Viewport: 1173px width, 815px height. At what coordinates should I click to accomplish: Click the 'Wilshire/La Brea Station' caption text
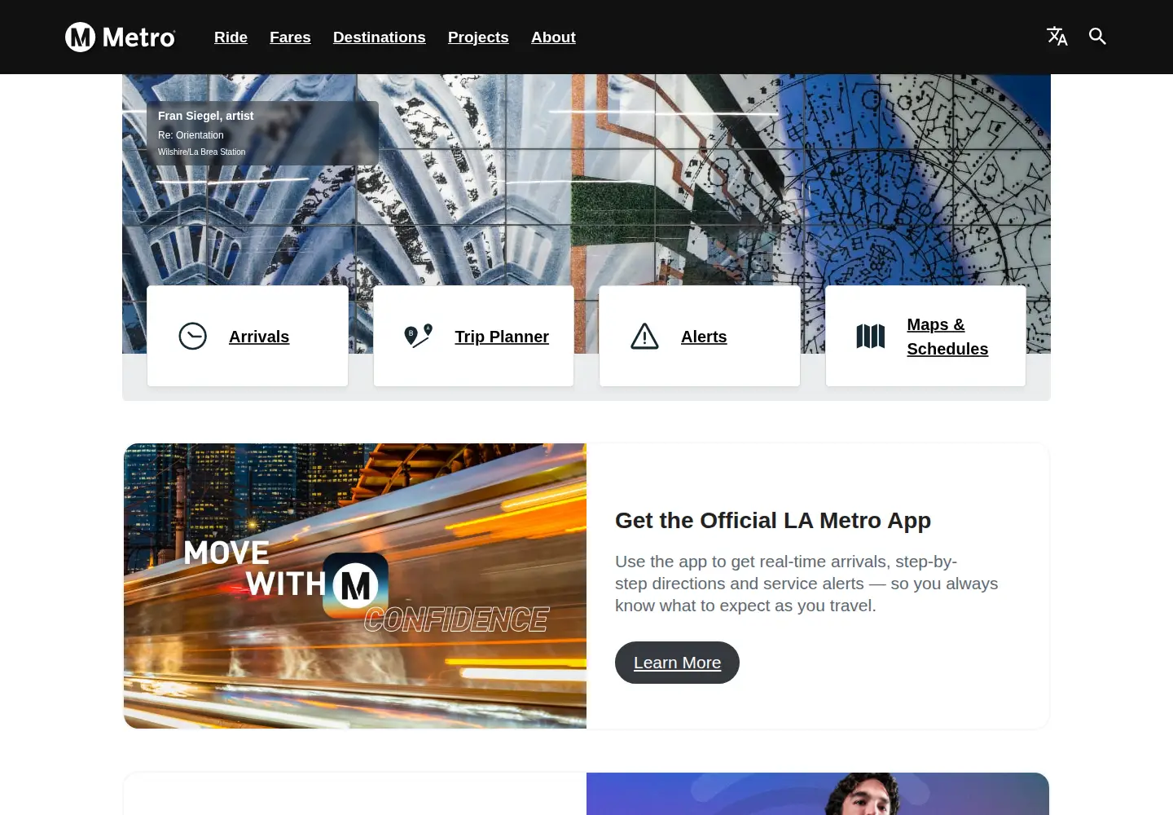click(201, 152)
